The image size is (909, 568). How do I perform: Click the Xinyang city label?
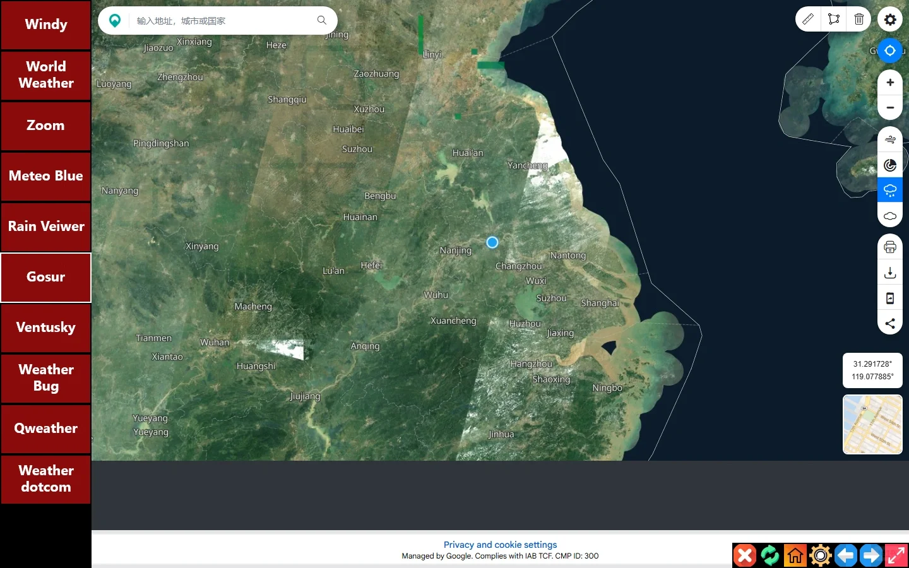pyautogui.click(x=202, y=246)
